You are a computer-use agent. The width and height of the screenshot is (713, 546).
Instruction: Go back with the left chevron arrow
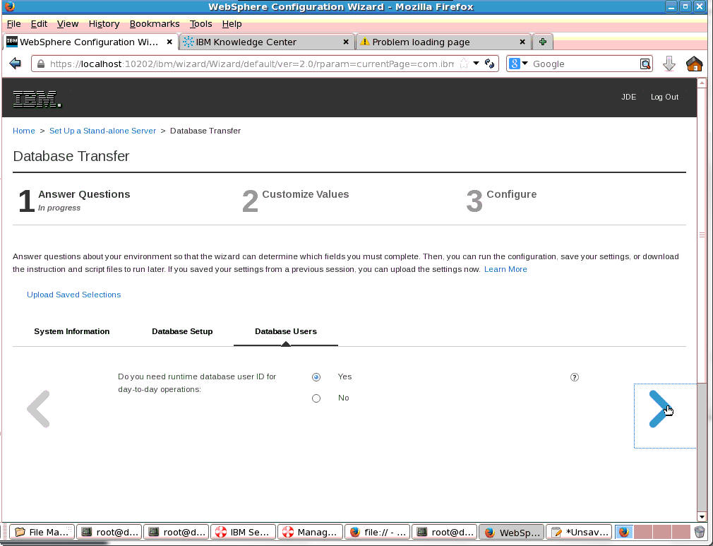coord(38,409)
